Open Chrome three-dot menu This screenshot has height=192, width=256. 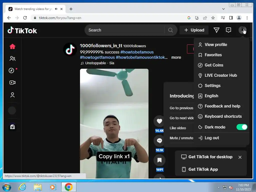pos(247,18)
